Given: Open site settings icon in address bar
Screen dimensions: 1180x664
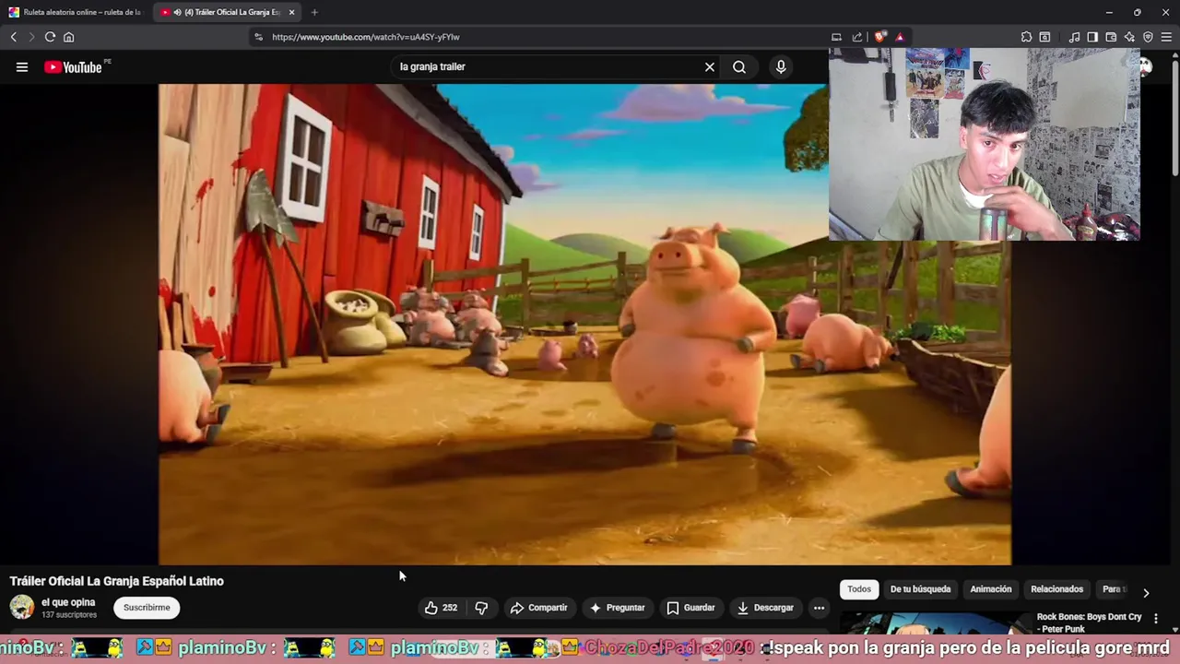Looking at the screenshot, I should [258, 37].
